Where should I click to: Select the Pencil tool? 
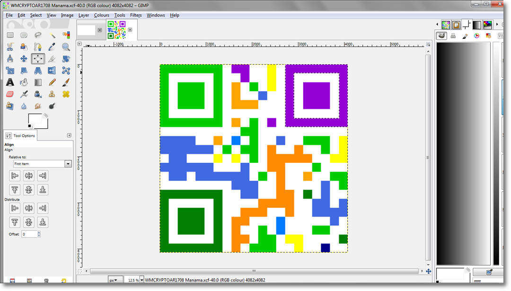coord(52,82)
